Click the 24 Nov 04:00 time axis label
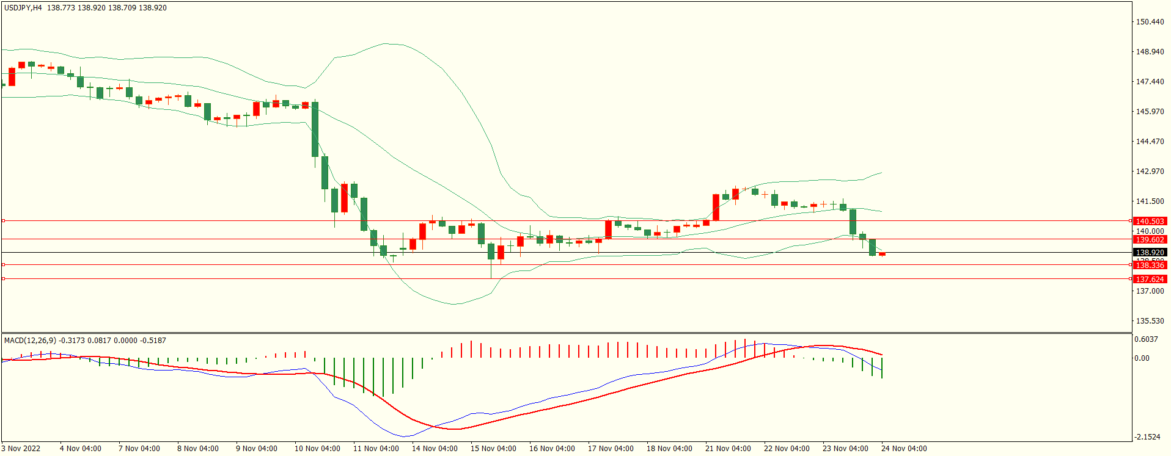The width and height of the screenshot is (1171, 456). (x=903, y=449)
